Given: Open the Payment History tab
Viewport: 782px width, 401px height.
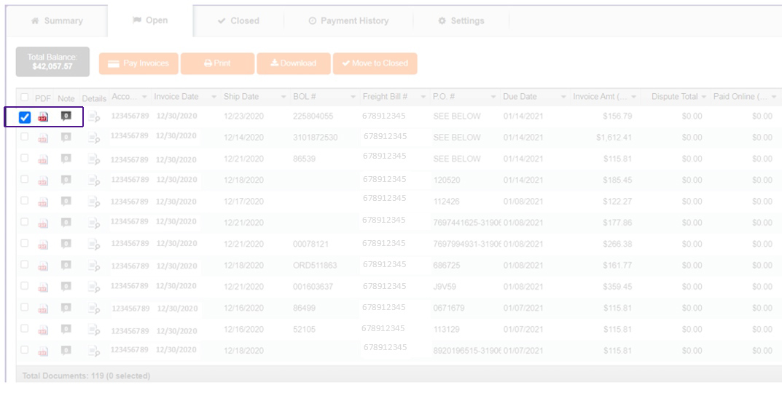Looking at the screenshot, I should (x=348, y=21).
